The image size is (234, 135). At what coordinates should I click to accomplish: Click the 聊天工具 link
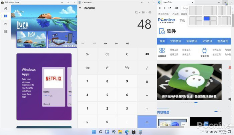pos(217,50)
